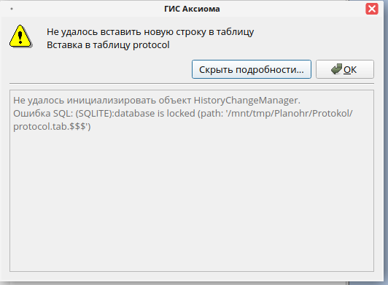Screen dimensions: 388x285
Task: Click the Вставка в таблицу protocol line
Action: click(x=108, y=45)
